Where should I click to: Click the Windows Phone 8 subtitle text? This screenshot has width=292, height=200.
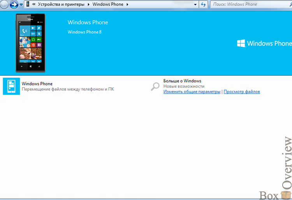pyautogui.click(x=84, y=32)
